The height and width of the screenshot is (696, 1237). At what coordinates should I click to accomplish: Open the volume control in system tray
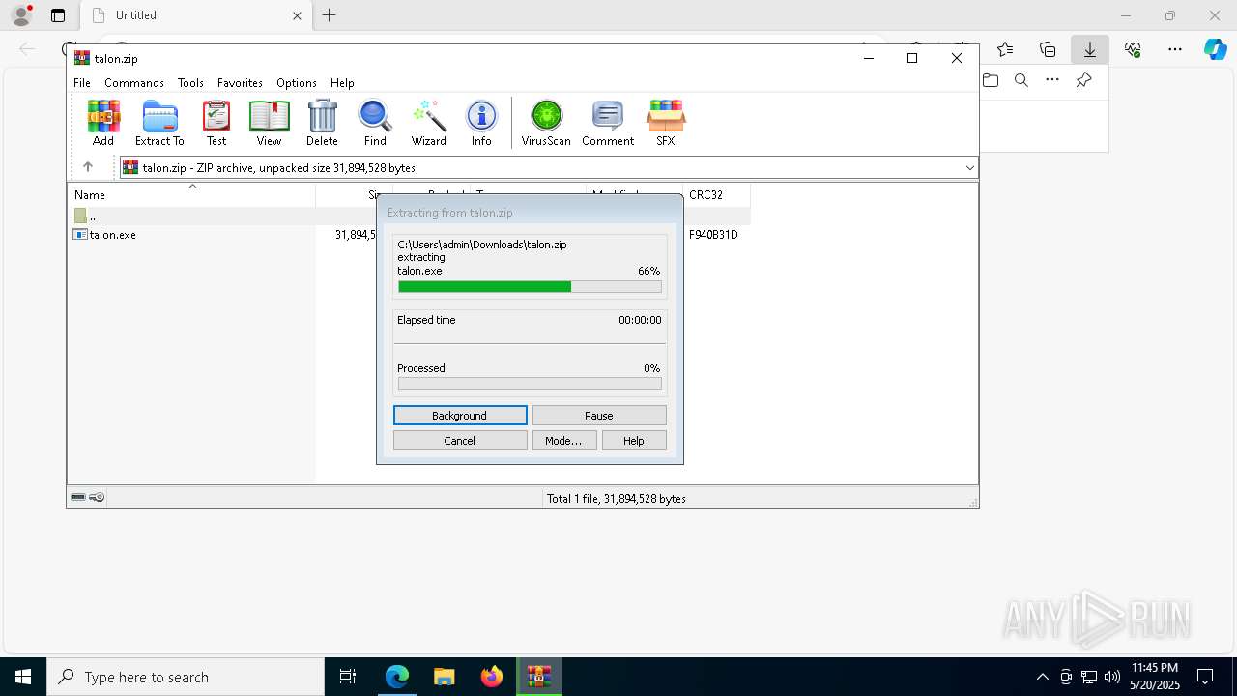1111,677
